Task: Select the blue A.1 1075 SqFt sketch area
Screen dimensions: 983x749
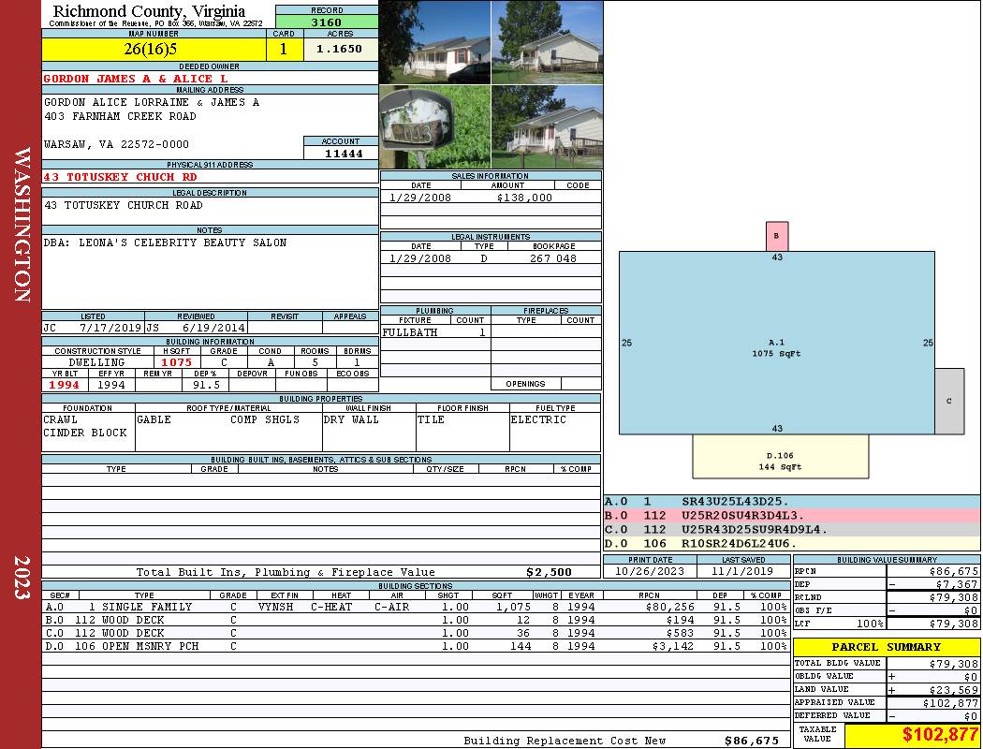Action: 776,343
